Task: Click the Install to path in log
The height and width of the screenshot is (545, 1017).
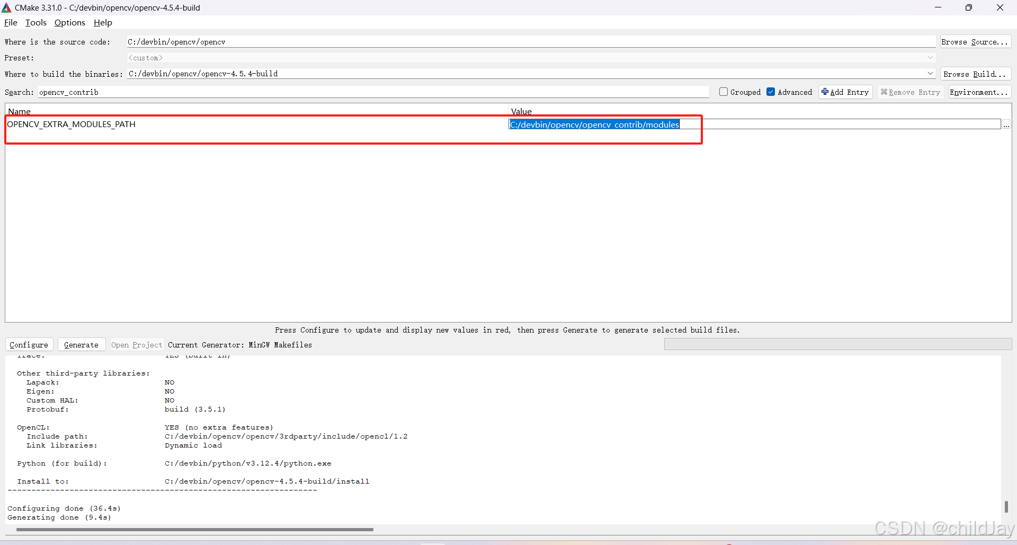Action: tap(267, 481)
